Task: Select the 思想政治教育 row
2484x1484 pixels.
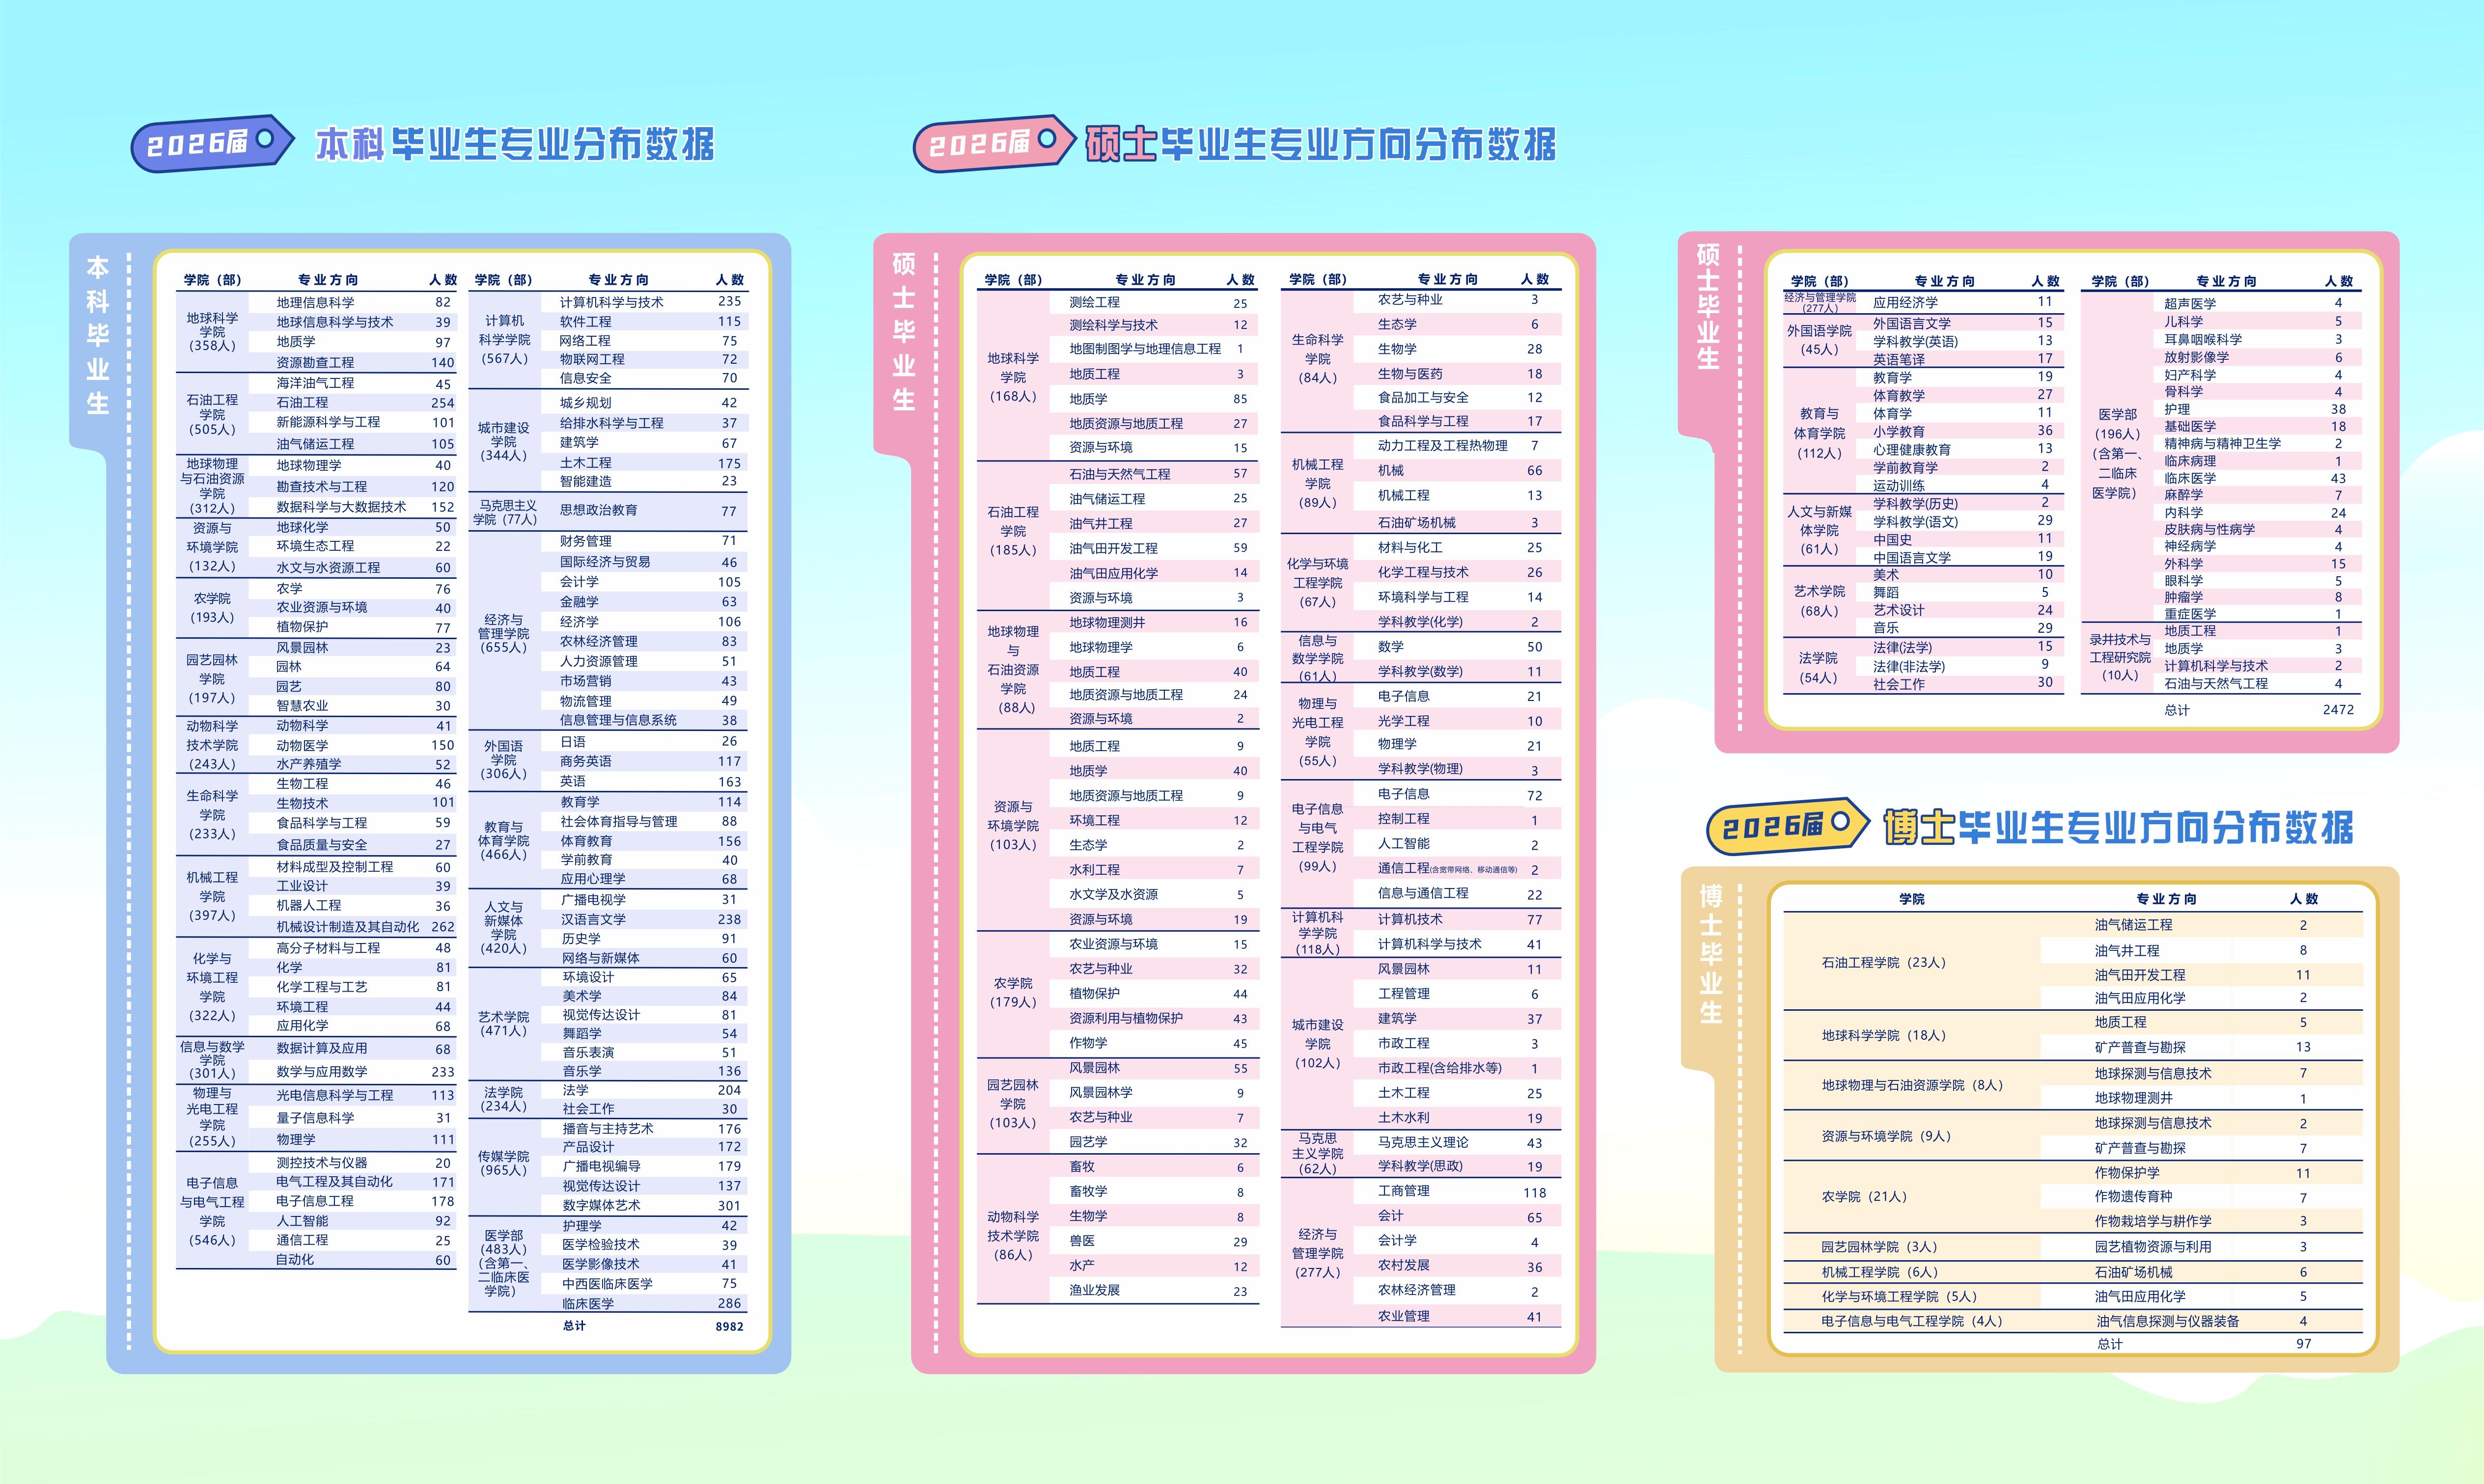Action: pyautogui.click(x=644, y=510)
